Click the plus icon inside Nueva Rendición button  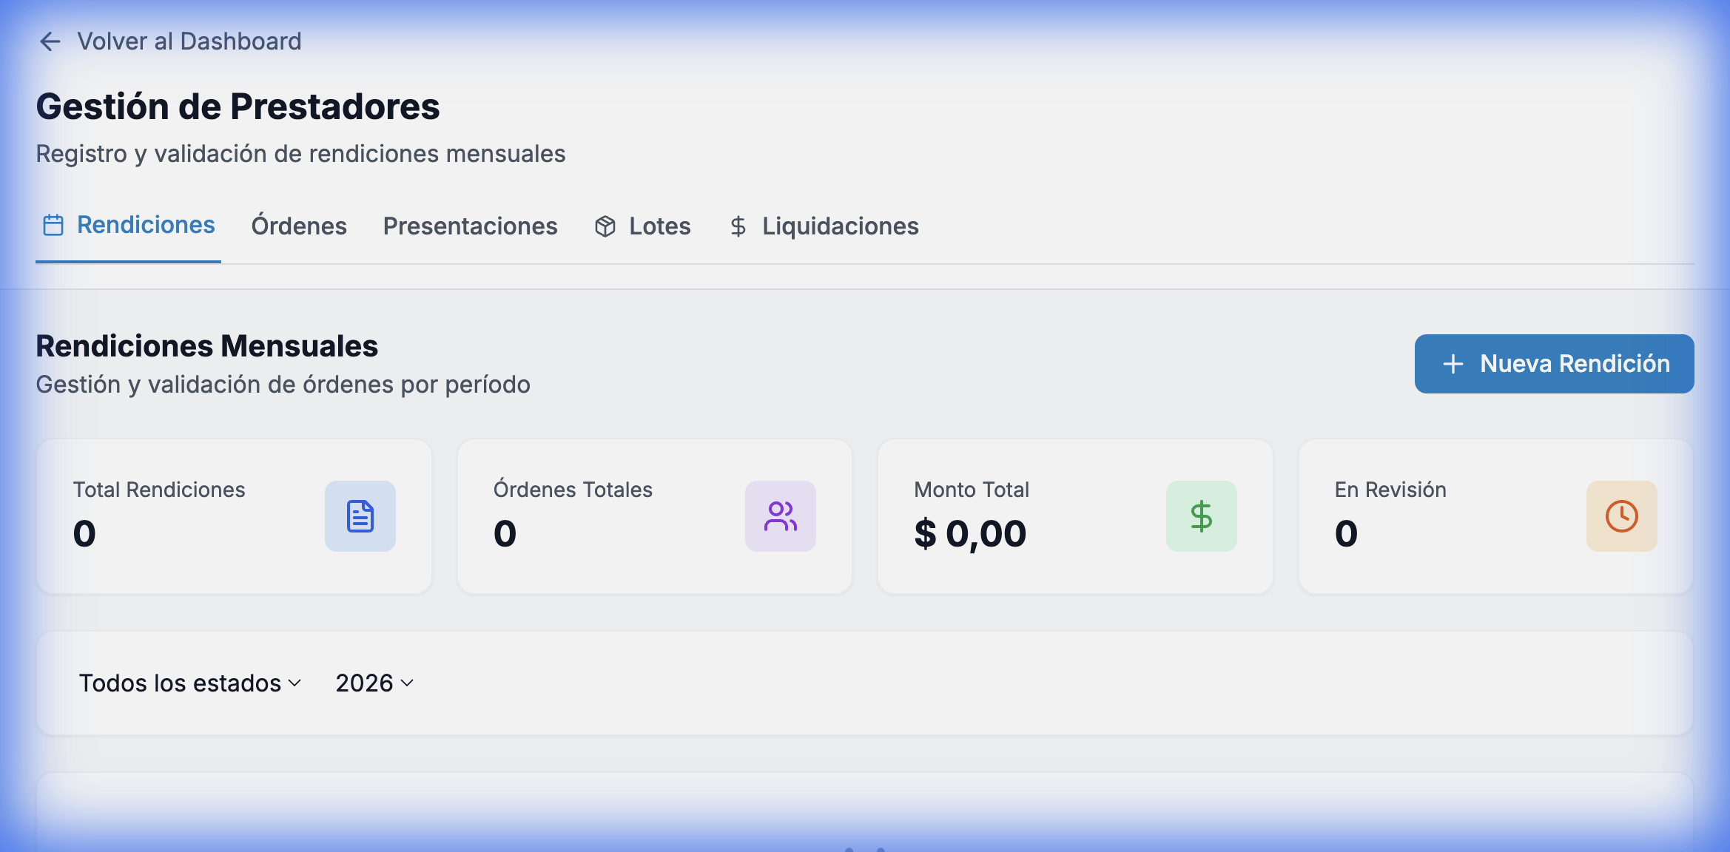click(x=1452, y=363)
